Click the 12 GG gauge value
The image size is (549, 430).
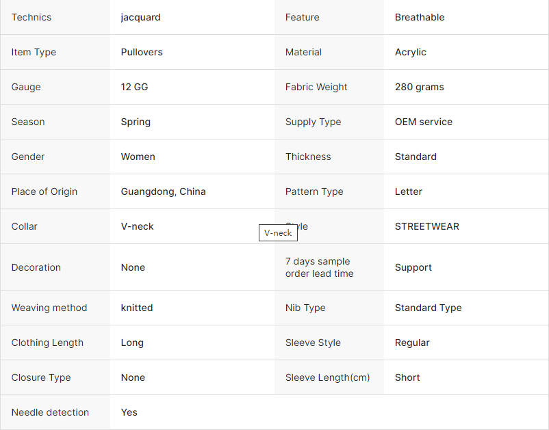[134, 87]
